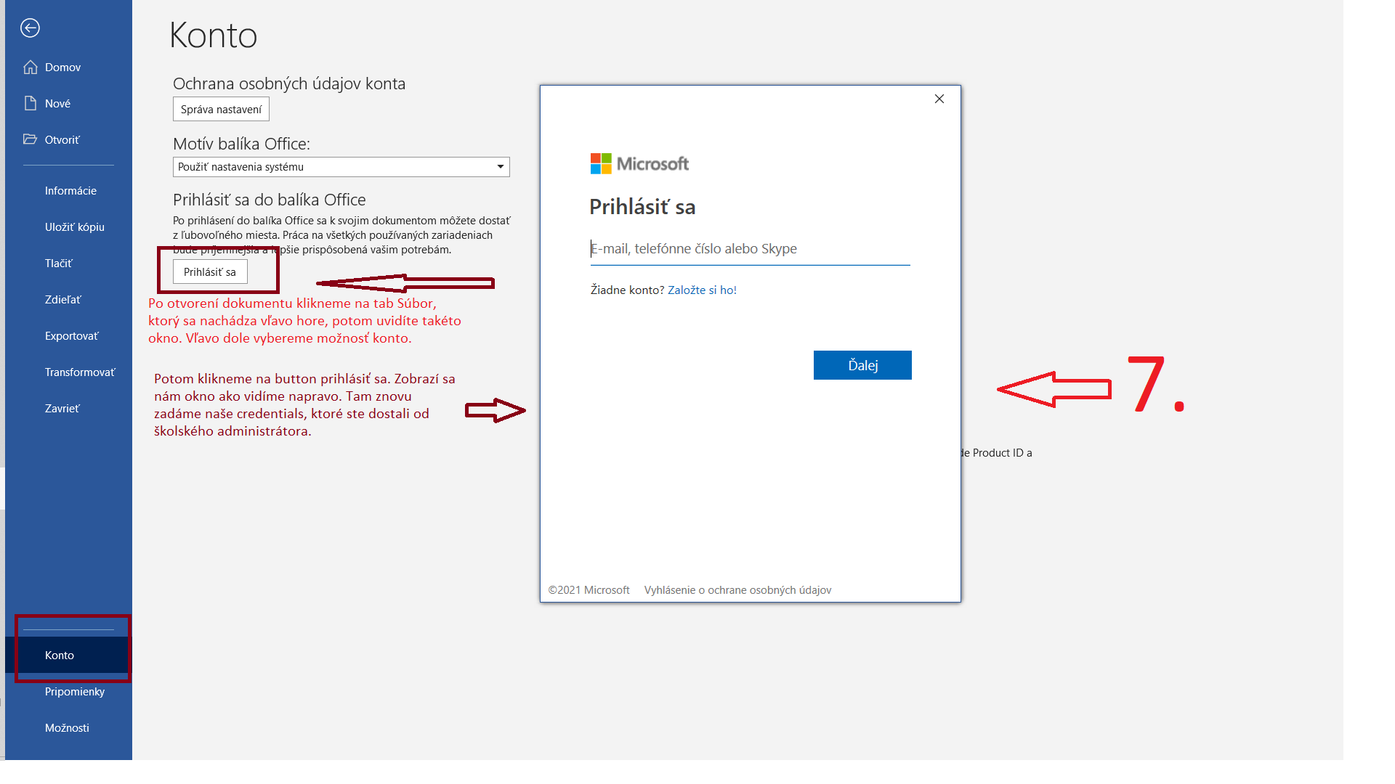Go to Informácie in the sidebar

(68, 190)
